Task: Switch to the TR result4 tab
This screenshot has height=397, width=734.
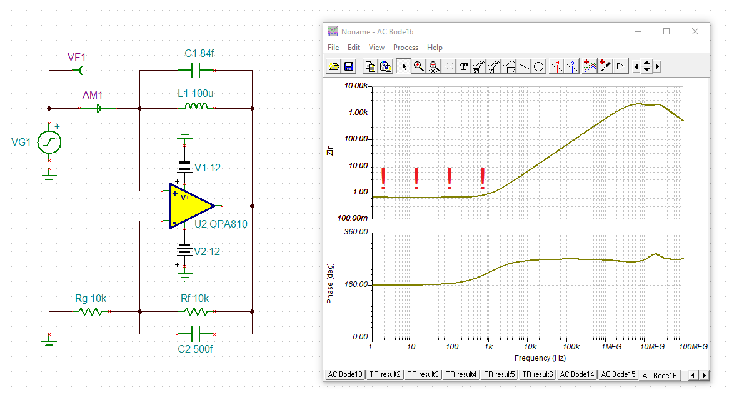Action: click(461, 374)
